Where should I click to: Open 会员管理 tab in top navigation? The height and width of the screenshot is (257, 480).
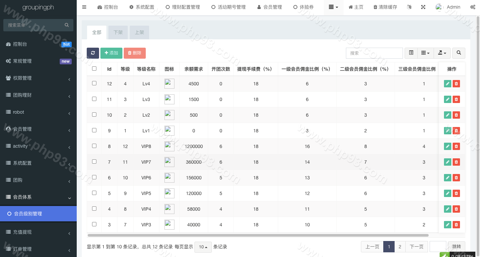click(270, 7)
